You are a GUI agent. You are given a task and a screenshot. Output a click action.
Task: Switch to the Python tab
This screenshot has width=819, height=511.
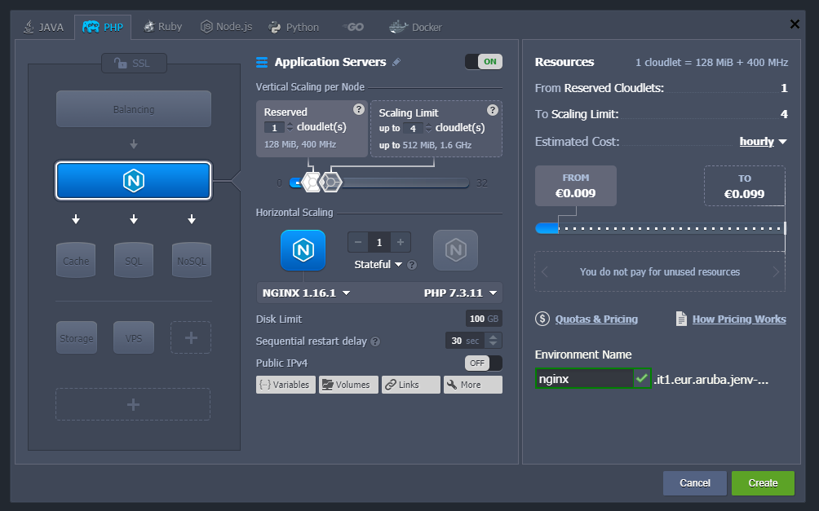click(294, 27)
